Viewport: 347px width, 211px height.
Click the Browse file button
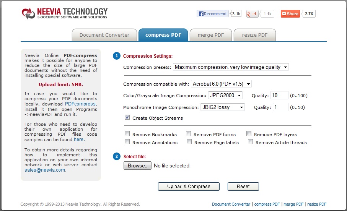(x=137, y=166)
